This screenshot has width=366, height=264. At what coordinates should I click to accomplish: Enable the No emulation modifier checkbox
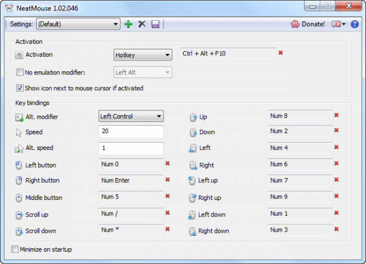click(20, 73)
